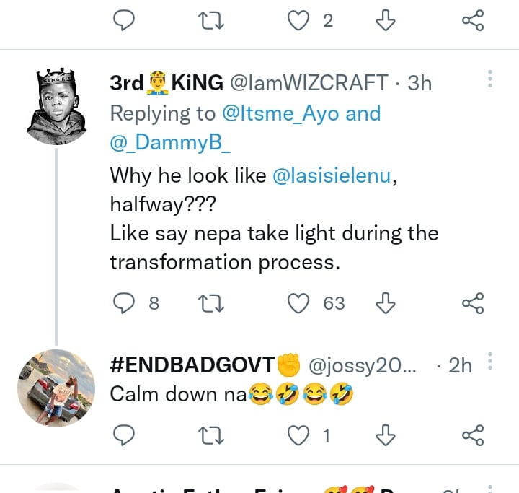Like the 'Calm down na' tweet
Viewport: 519px width, 493px height.
tap(298, 435)
